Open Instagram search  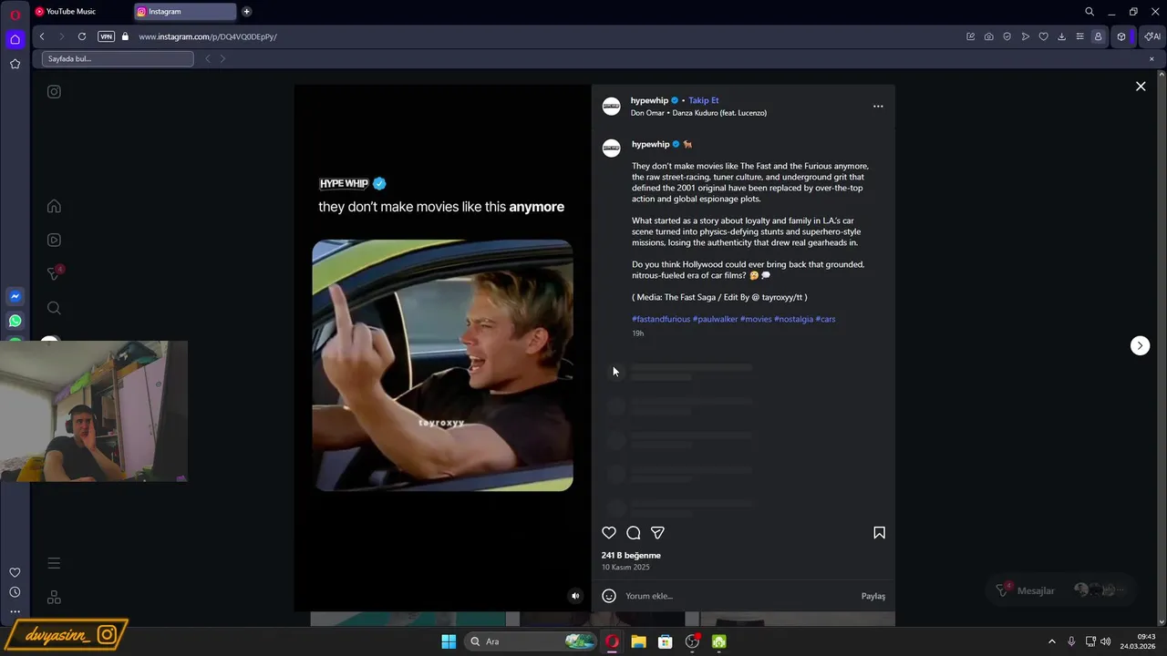tap(54, 308)
